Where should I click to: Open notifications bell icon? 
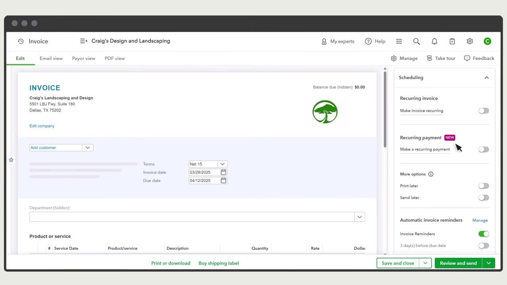(x=435, y=41)
